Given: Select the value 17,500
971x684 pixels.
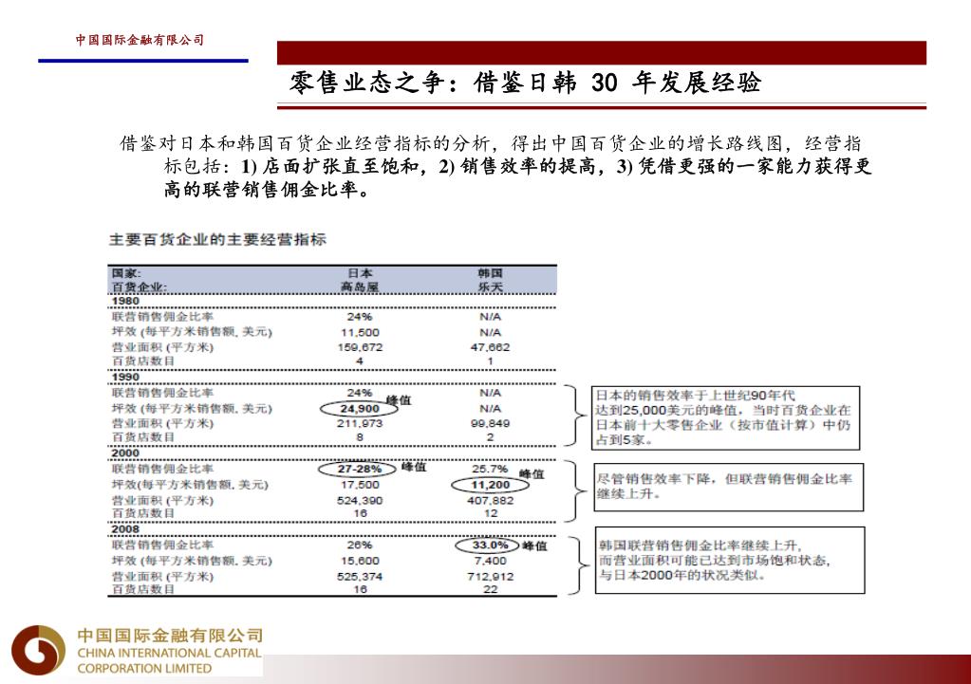Looking at the screenshot, I should 360,485.
